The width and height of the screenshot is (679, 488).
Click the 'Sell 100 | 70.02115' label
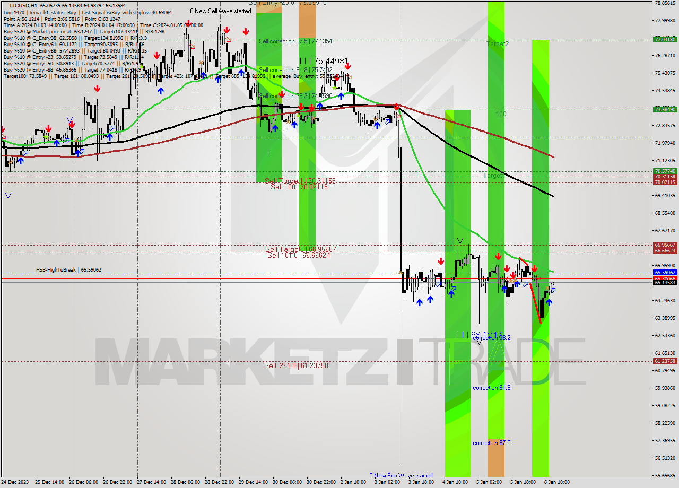[299, 187]
